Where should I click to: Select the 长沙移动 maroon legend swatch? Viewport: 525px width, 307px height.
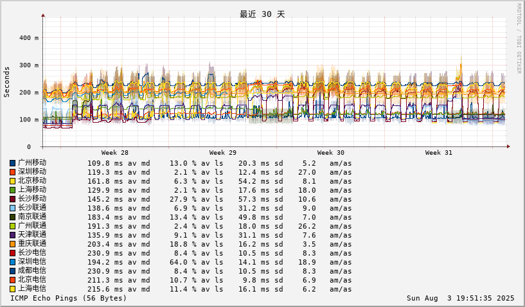click(x=12, y=199)
